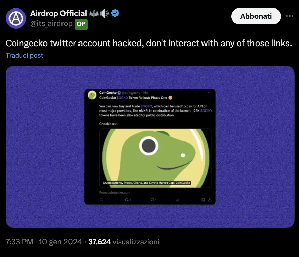This screenshot has width=299, height=257.
Task: Open Airdrop Official's circular 'A' avatar
Action: tap(16, 18)
